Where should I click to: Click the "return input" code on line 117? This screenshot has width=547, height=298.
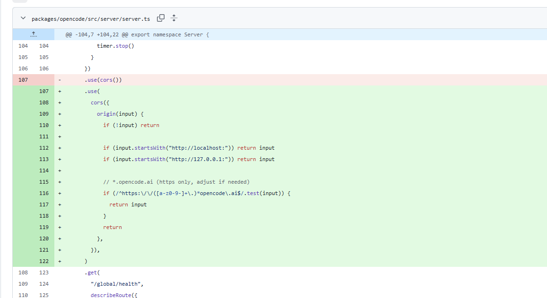pos(128,204)
